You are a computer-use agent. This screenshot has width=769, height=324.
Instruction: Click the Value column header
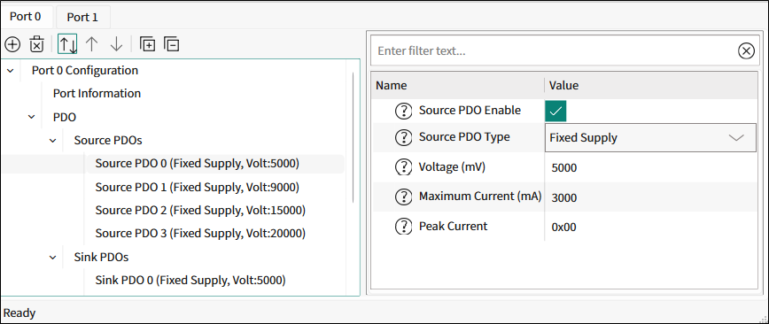tap(651, 85)
